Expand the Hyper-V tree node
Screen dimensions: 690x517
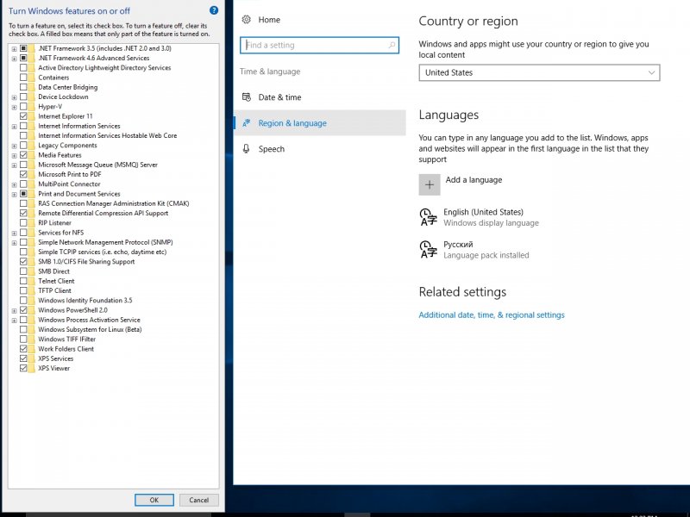tap(14, 107)
